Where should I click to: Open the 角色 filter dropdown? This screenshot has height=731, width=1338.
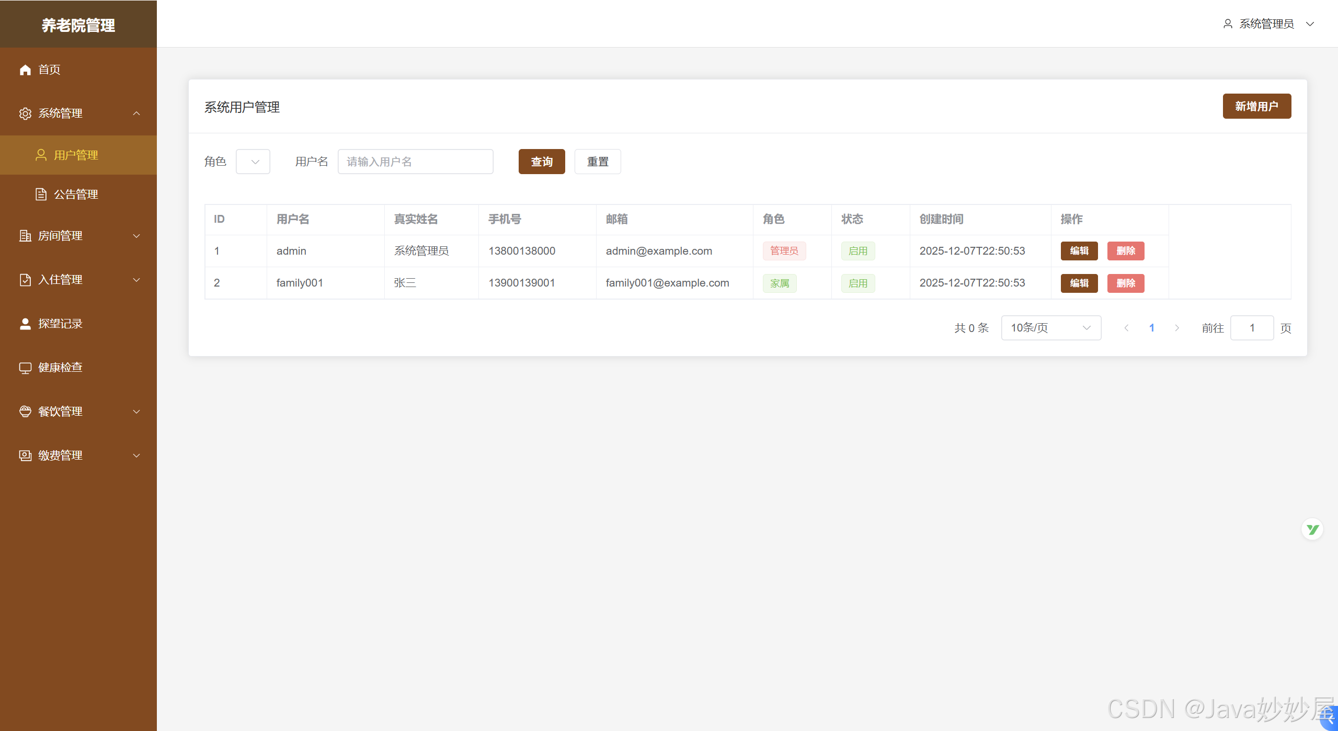(253, 162)
